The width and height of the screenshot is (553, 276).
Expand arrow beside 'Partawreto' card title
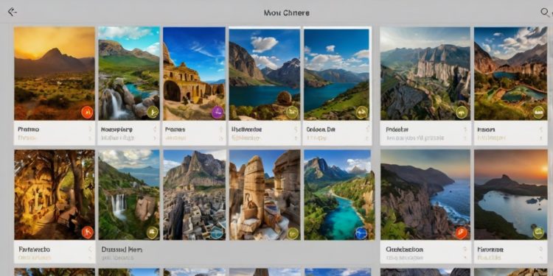(x=90, y=250)
